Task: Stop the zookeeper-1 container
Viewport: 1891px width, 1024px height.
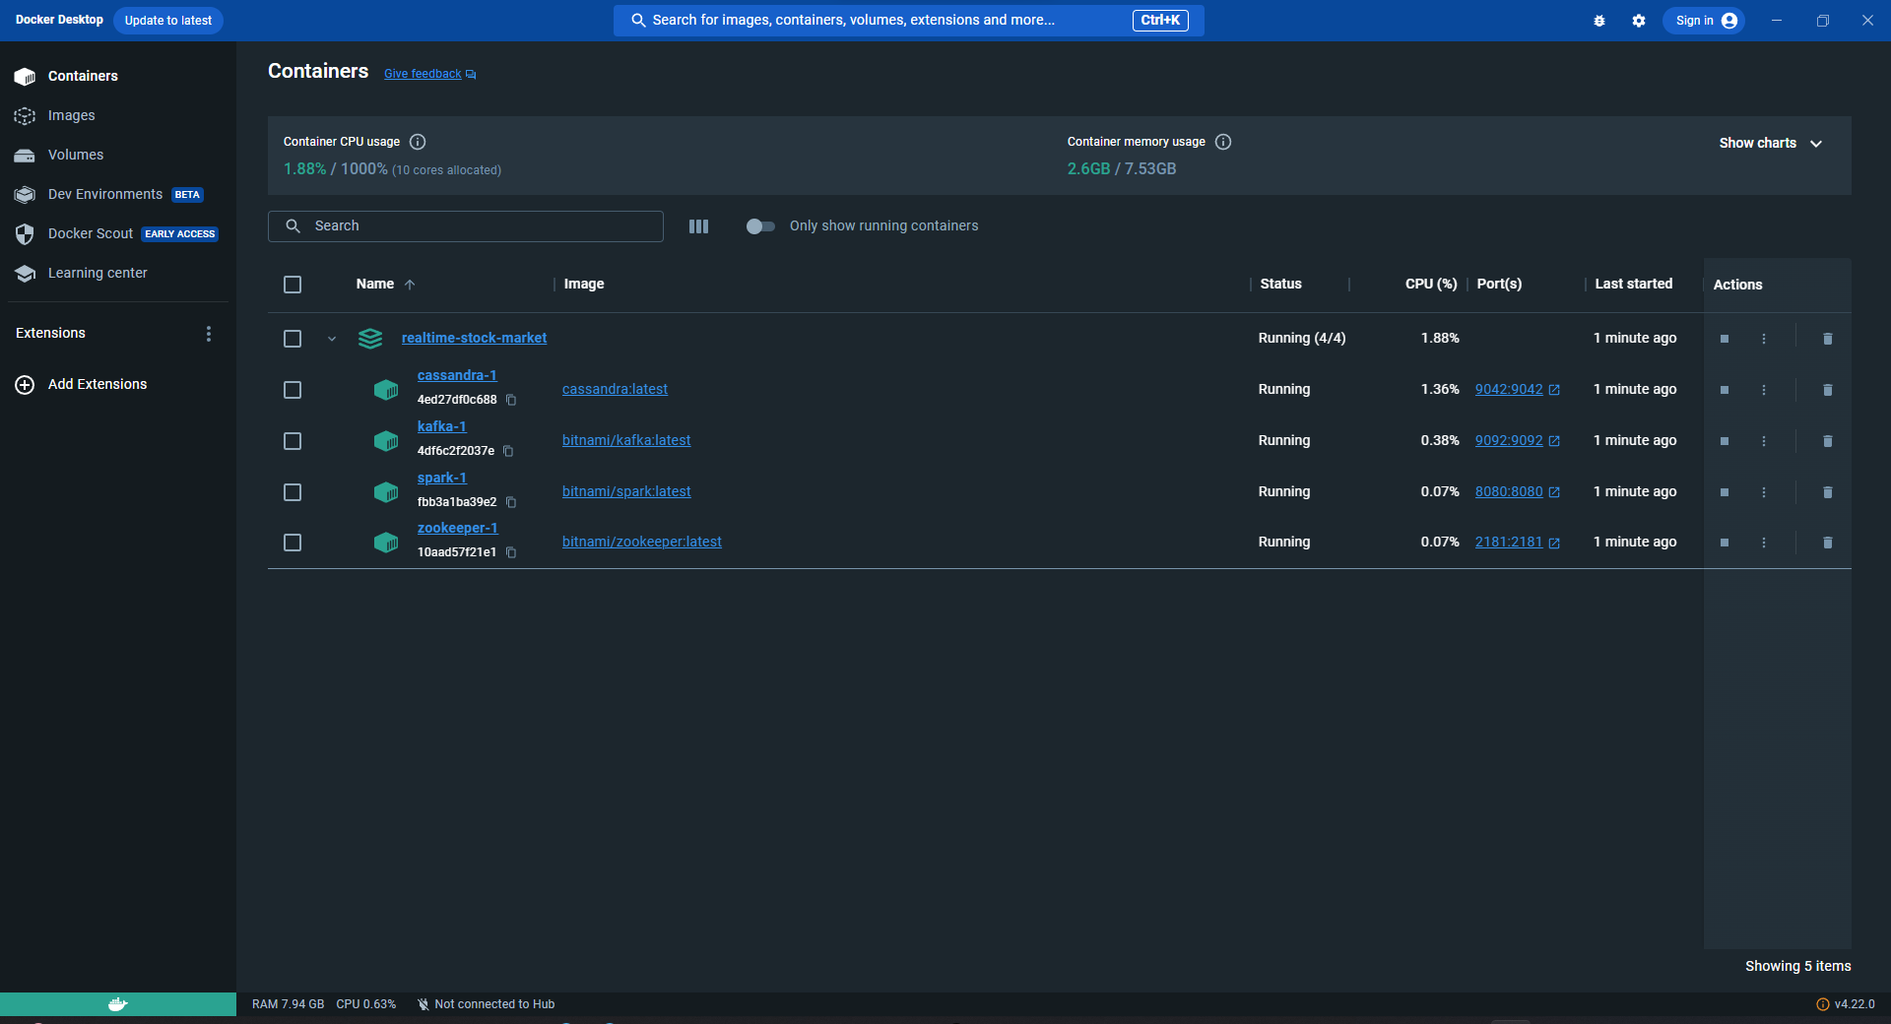Action: 1725,543
